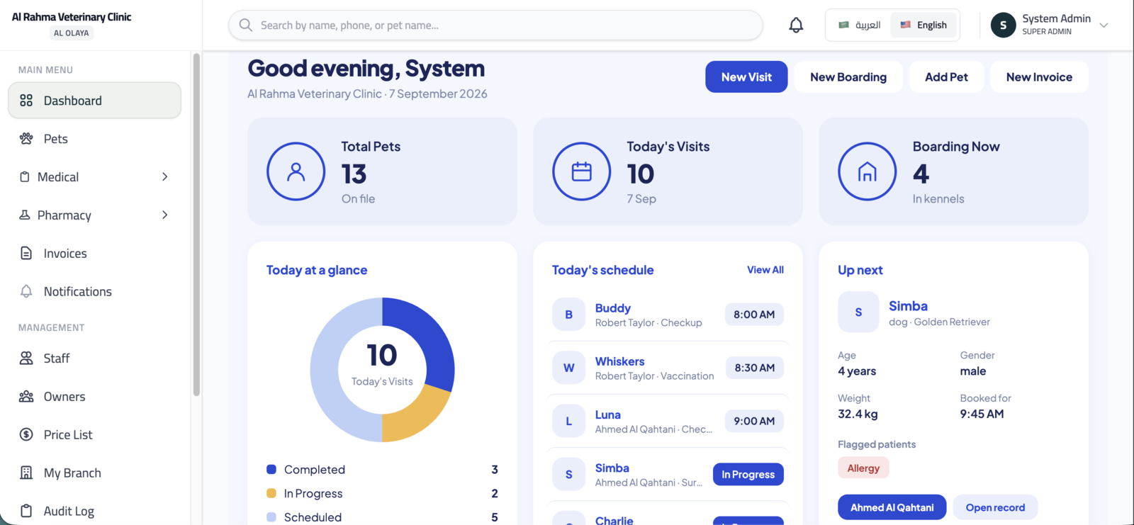Open the Invoices document icon
Image resolution: width=1134 pixels, height=525 pixels.
26,254
